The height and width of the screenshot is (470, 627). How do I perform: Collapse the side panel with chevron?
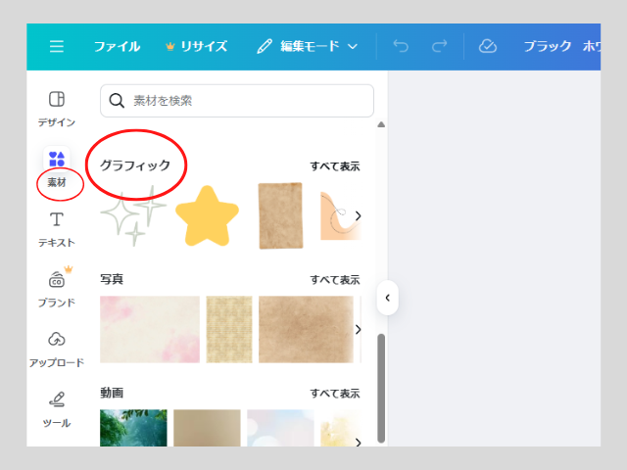[387, 298]
